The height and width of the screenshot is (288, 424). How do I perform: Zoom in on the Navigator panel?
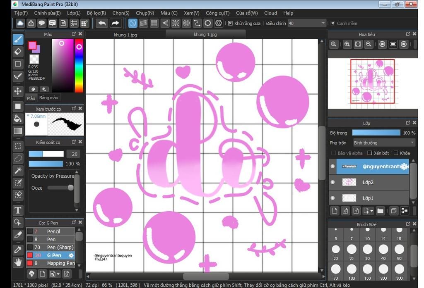pos(347,44)
